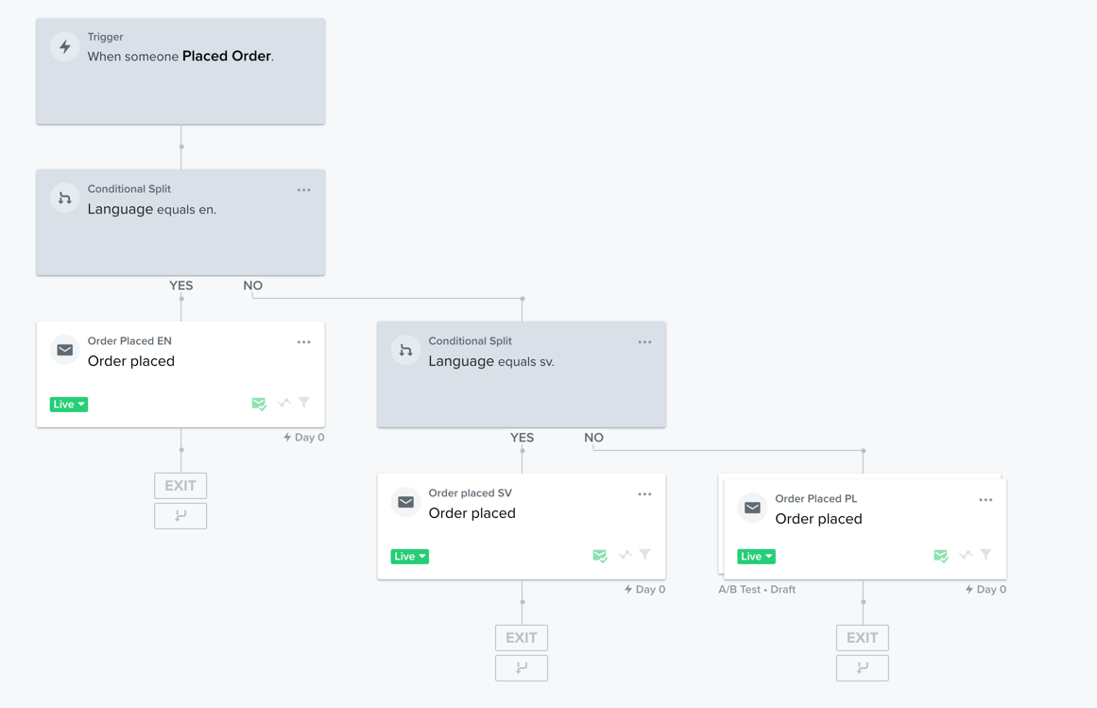Click the envelope icon on Order Placed PL
Viewport: 1097px width, 708px height.
(x=752, y=508)
